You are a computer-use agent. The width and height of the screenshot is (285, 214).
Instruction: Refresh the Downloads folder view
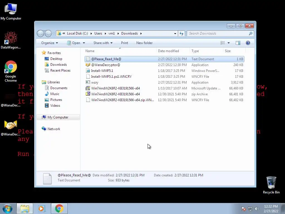point(181,33)
